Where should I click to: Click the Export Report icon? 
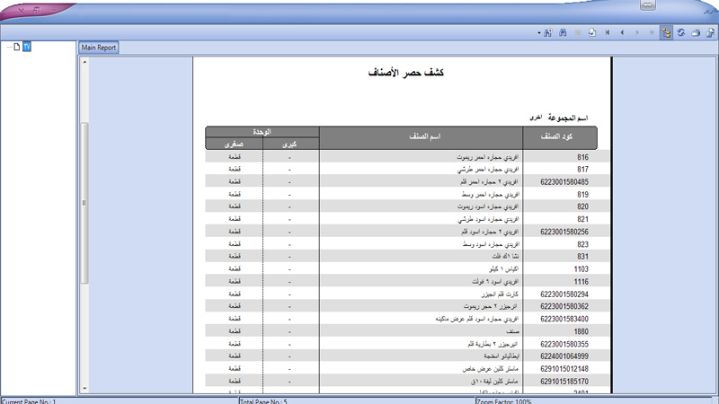[x=710, y=33]
